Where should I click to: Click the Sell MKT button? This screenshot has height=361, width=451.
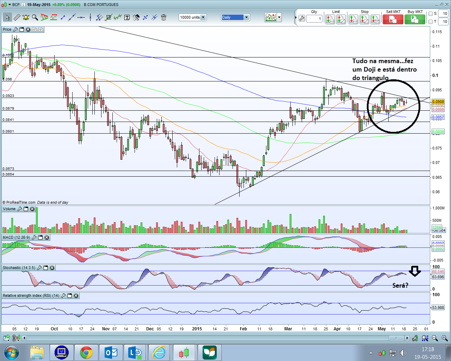coord(393,19)
